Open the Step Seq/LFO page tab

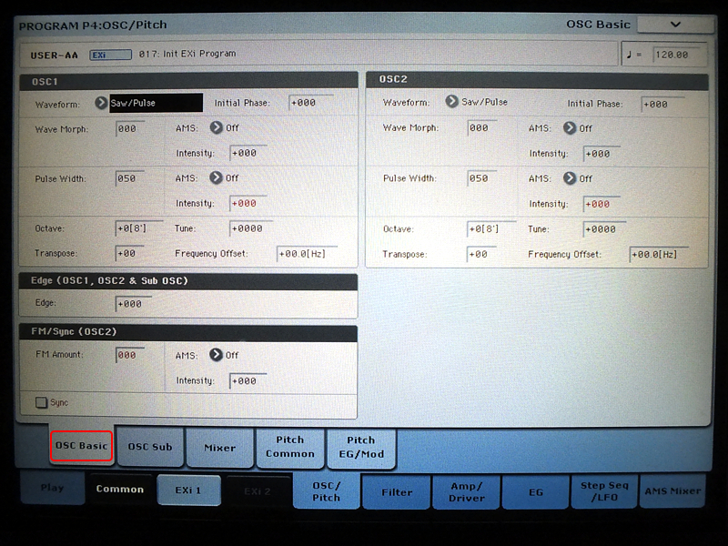point(604,491)
